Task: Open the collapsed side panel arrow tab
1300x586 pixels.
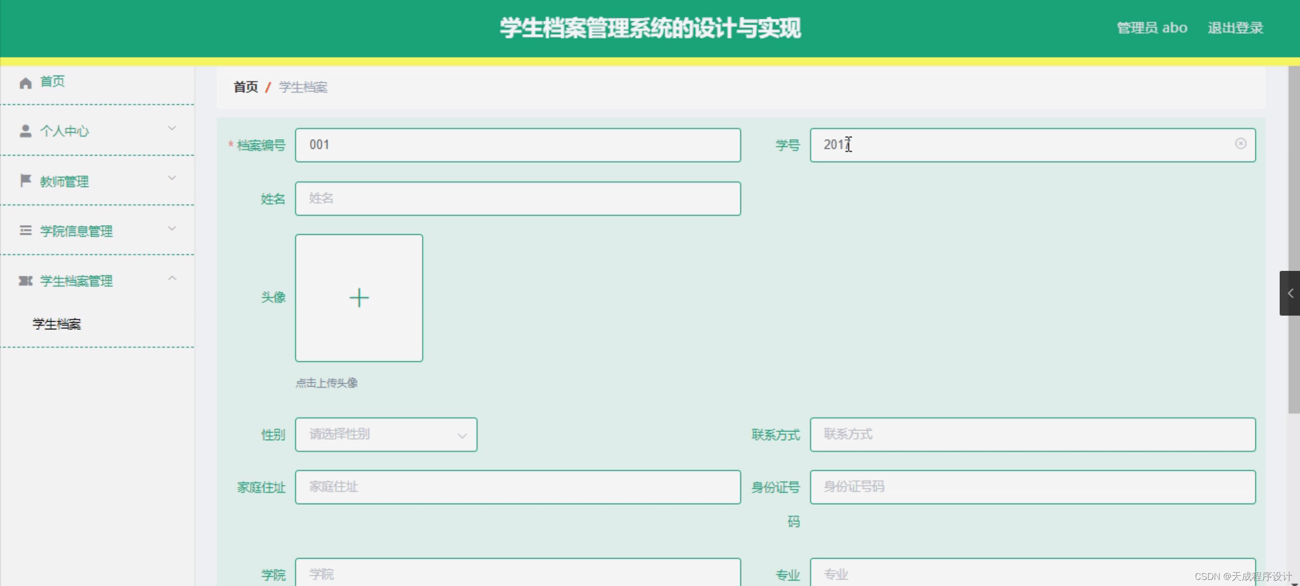Action: click(1290, 293)
